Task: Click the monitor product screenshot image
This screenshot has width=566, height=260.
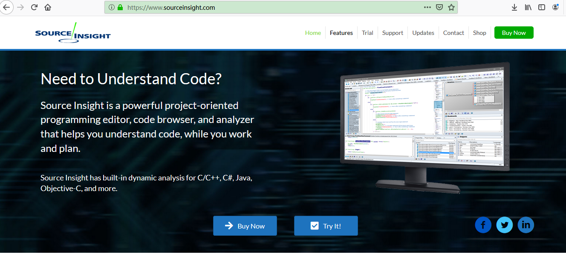Action: [425, 128]
